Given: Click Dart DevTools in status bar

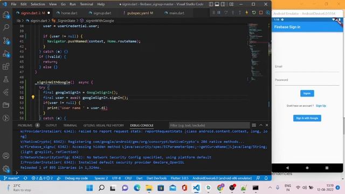Looking at the screenshot, I should [156, 178].
